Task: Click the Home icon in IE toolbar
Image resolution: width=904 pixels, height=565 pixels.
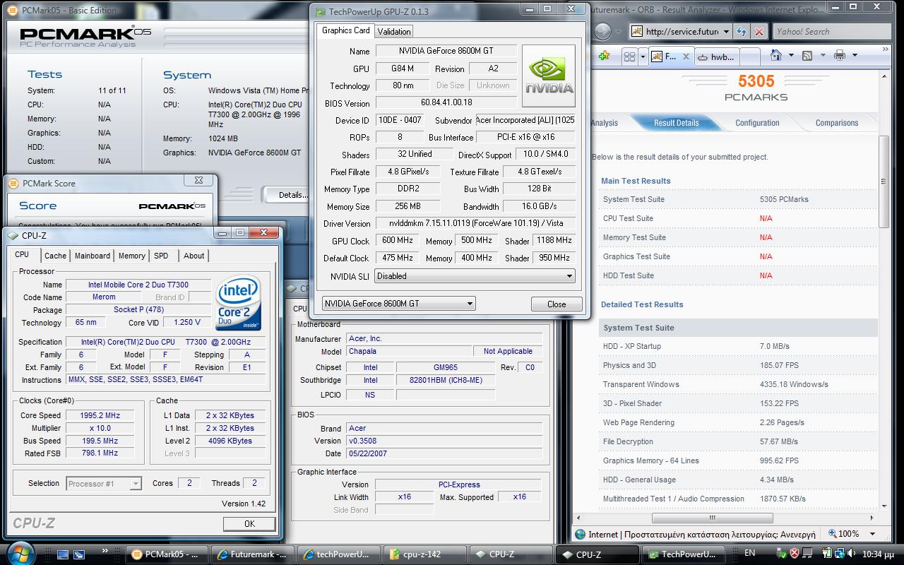Action: tap(776, 55)
